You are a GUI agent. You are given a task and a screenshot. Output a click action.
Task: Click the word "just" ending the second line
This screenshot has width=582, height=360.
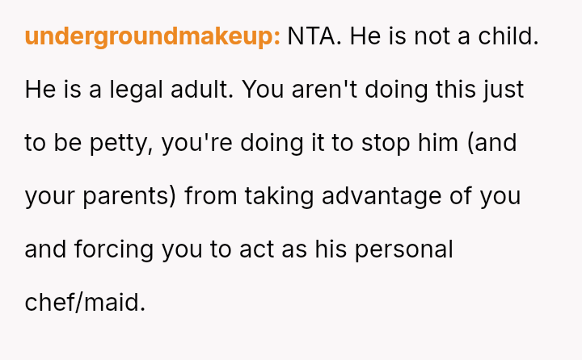(x=503, y=90)
